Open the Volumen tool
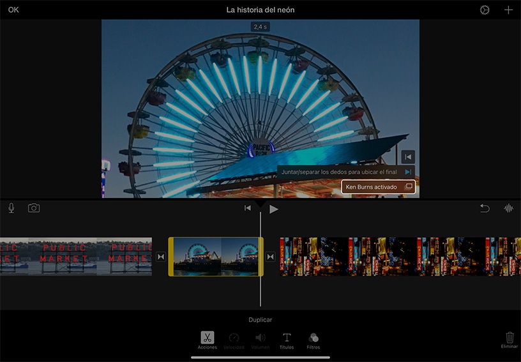This screenshot has height=362, width=521. [x=260, y=341]
